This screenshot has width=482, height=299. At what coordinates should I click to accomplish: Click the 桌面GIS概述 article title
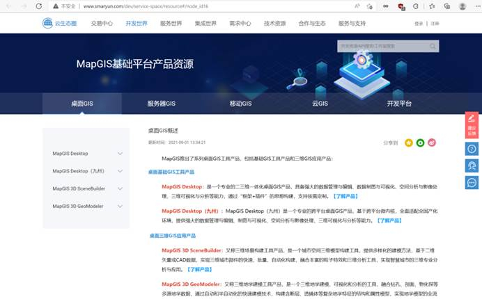point(163,131)
